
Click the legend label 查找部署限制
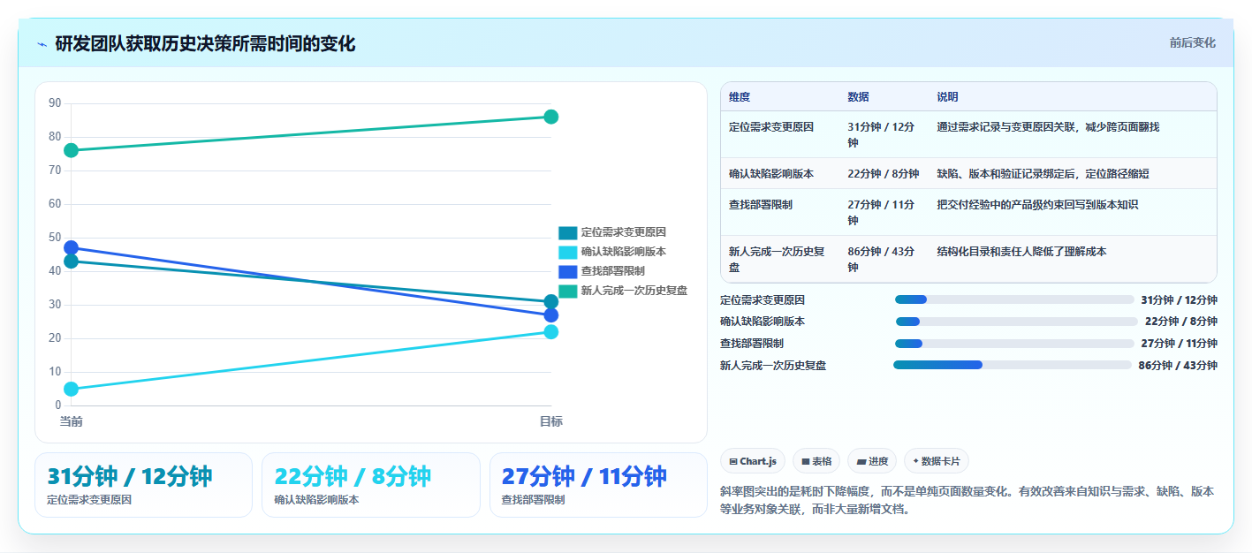[612, 271]
